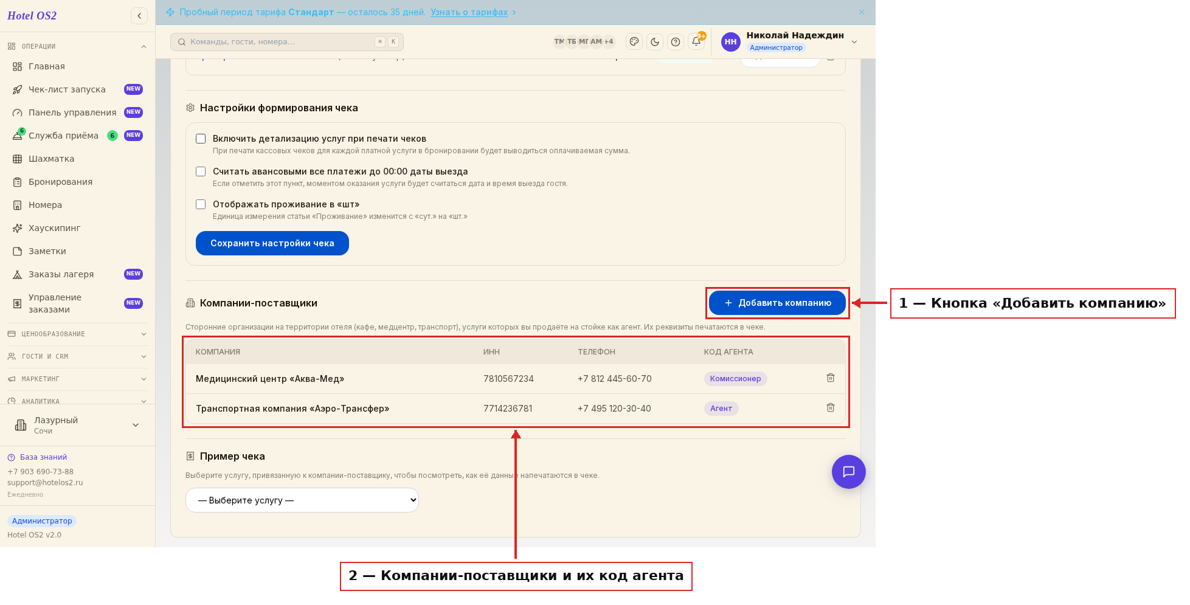
Task: Open the help question mark icon
Action: (676, 42)
